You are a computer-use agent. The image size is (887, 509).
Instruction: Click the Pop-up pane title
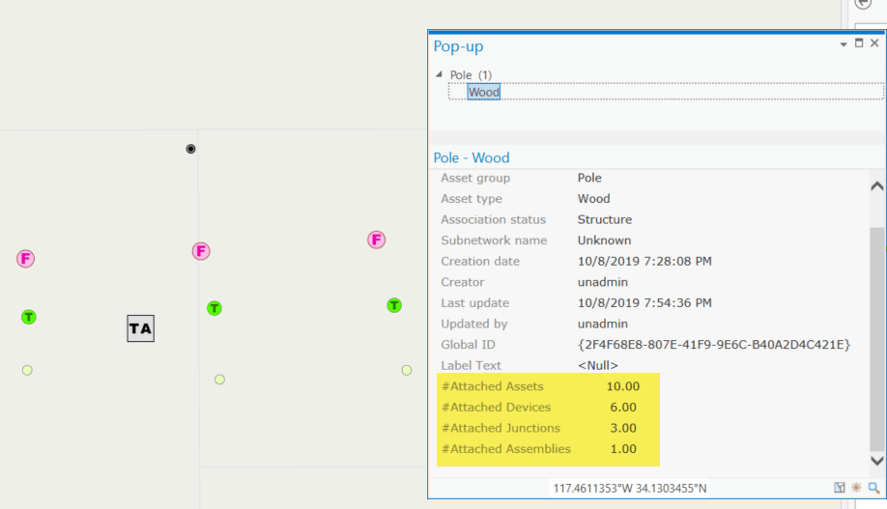point(458,46)
